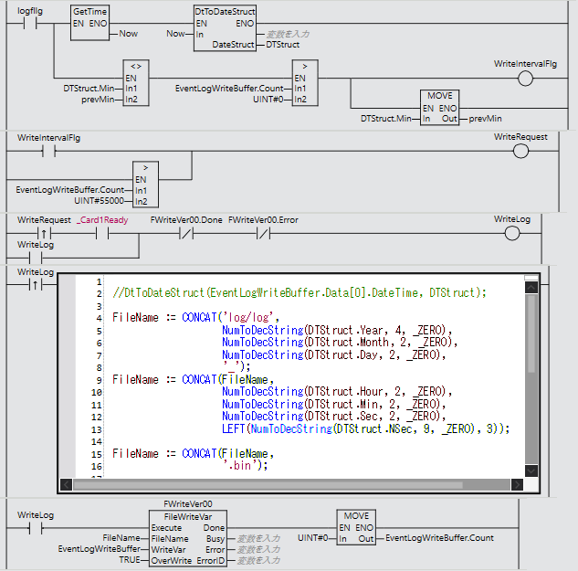Screen dimensions: 578x571
Task: Click the _Card1Ready contact
Action: pos(101,233)
